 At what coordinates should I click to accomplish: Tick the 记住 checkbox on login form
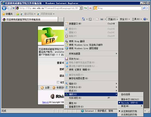(x=58, y=82)
